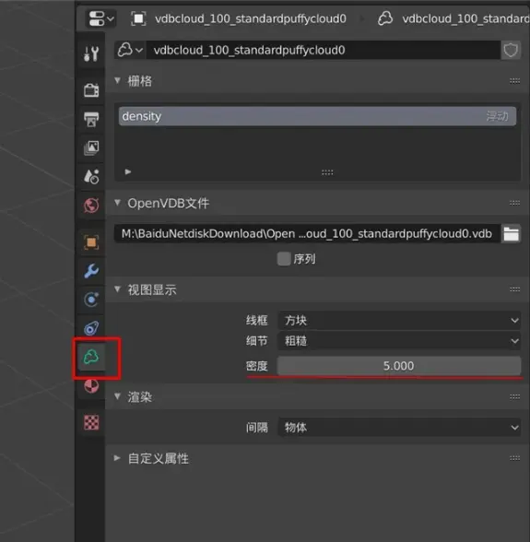Viewport: 530px width, 542px height.
Task: Click the 视图显示 panel drag handle
Action: pos(514,289)
